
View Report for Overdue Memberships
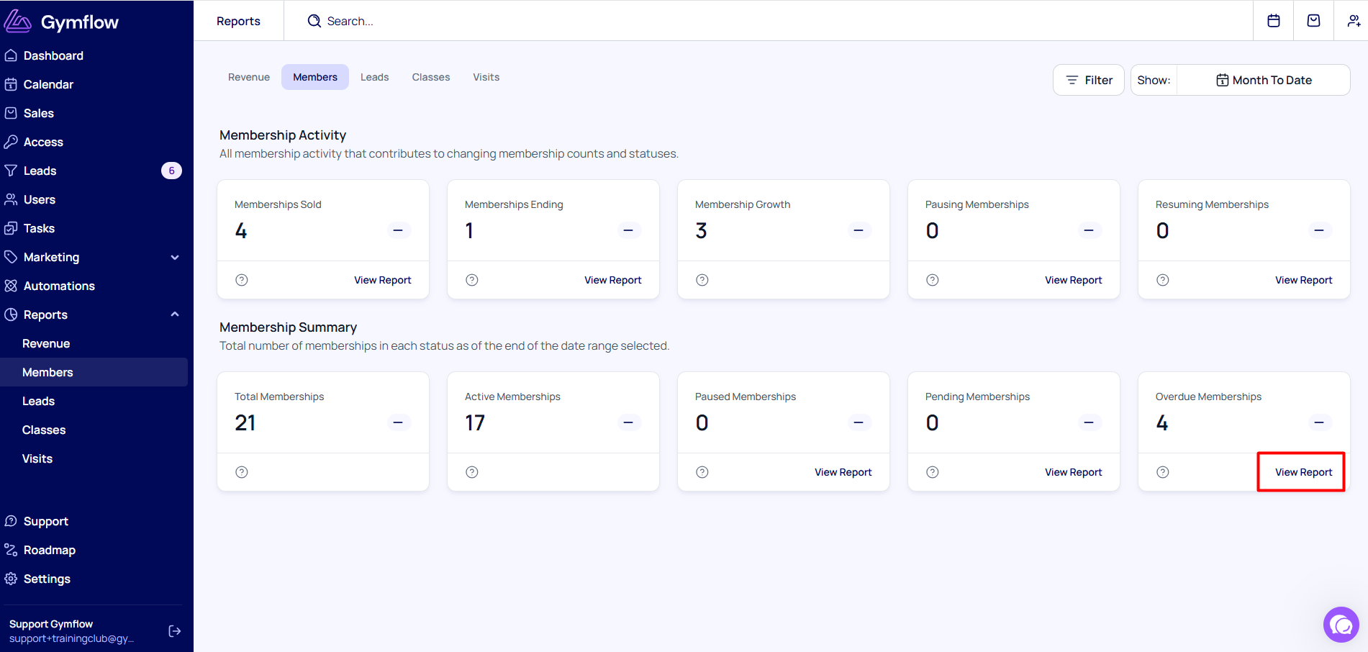(x=1304, y=472)
